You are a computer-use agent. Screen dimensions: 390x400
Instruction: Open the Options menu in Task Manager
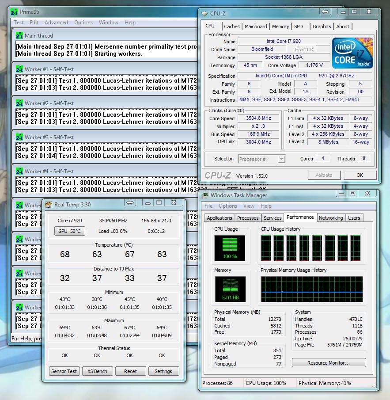tap(227, 206)
